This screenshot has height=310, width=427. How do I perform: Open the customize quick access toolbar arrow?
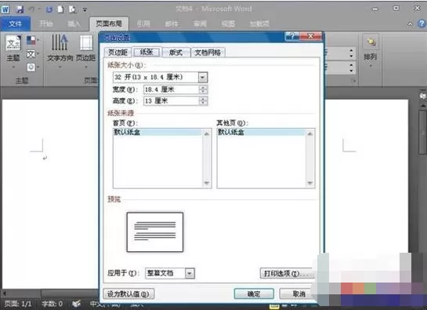[x=85, y=10]
